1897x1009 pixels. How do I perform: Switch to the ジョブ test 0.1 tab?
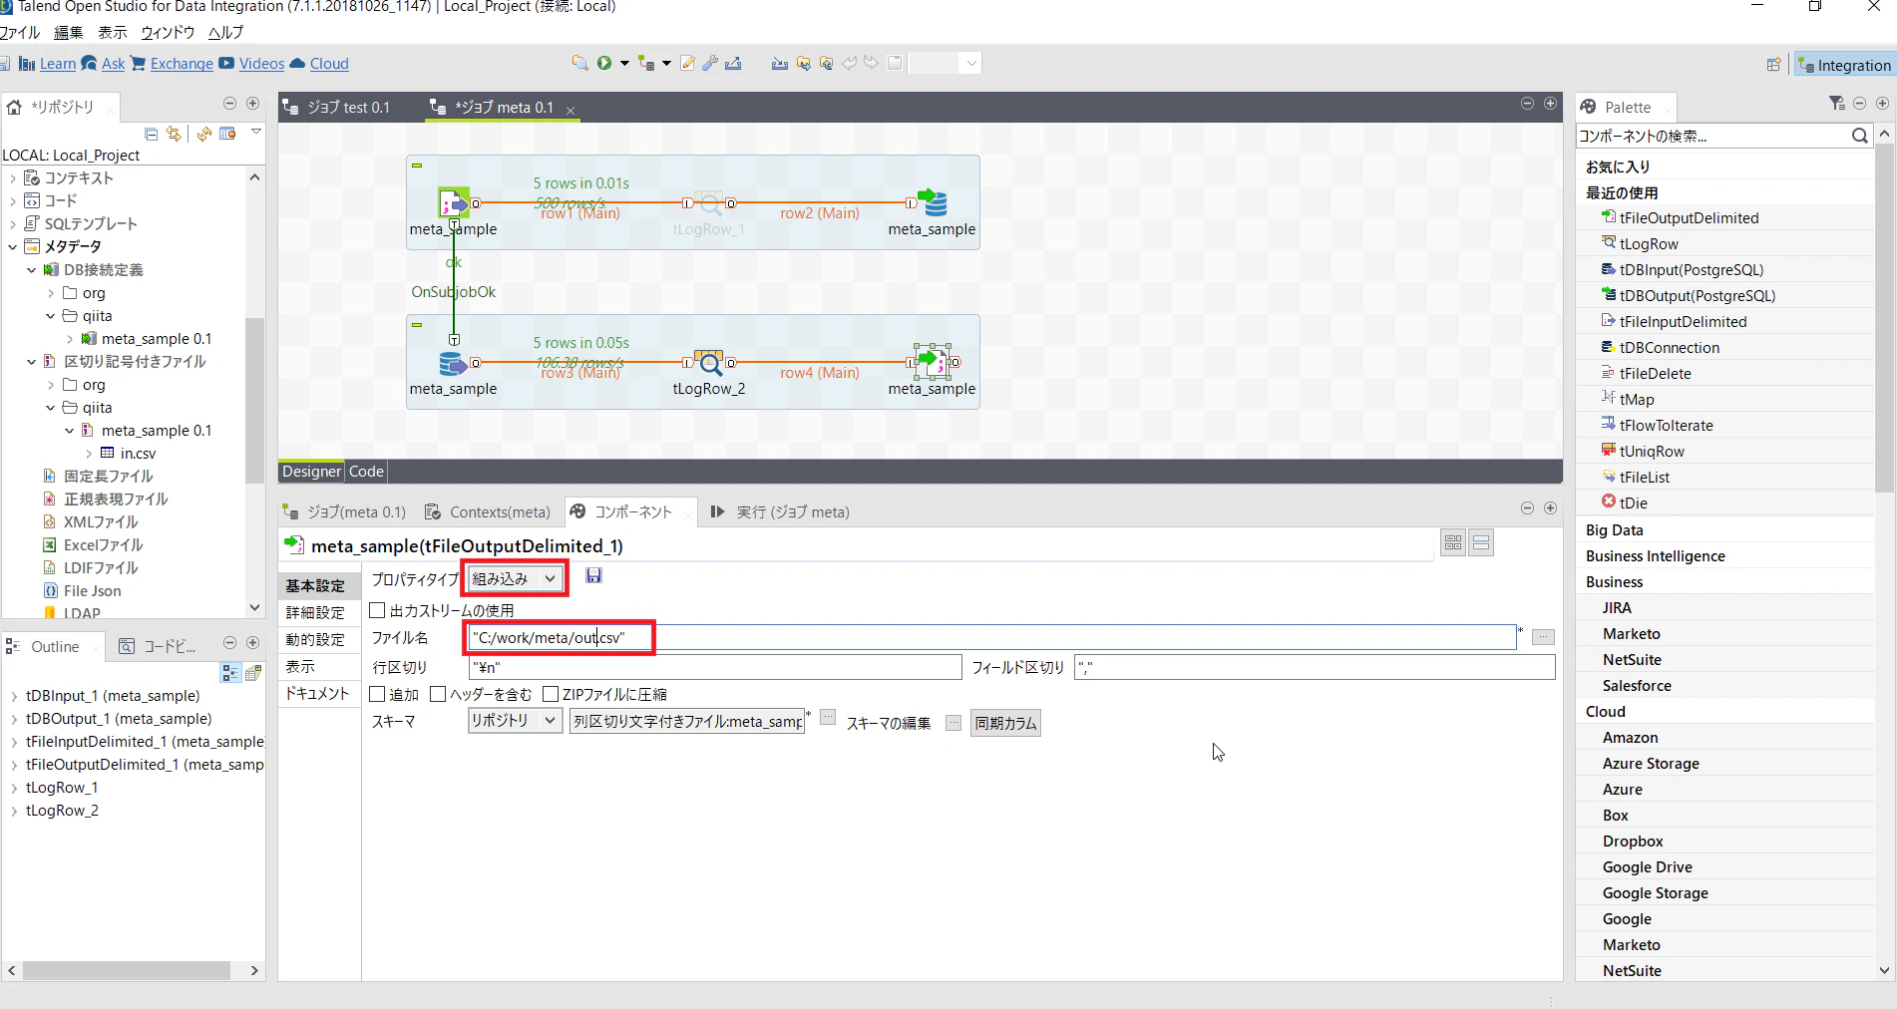coord(338,107)
